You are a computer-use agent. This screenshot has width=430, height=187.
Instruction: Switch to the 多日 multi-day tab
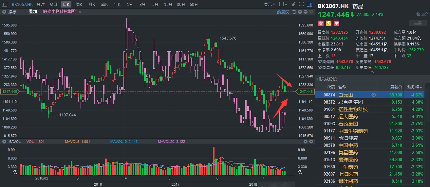click(53, 5)
